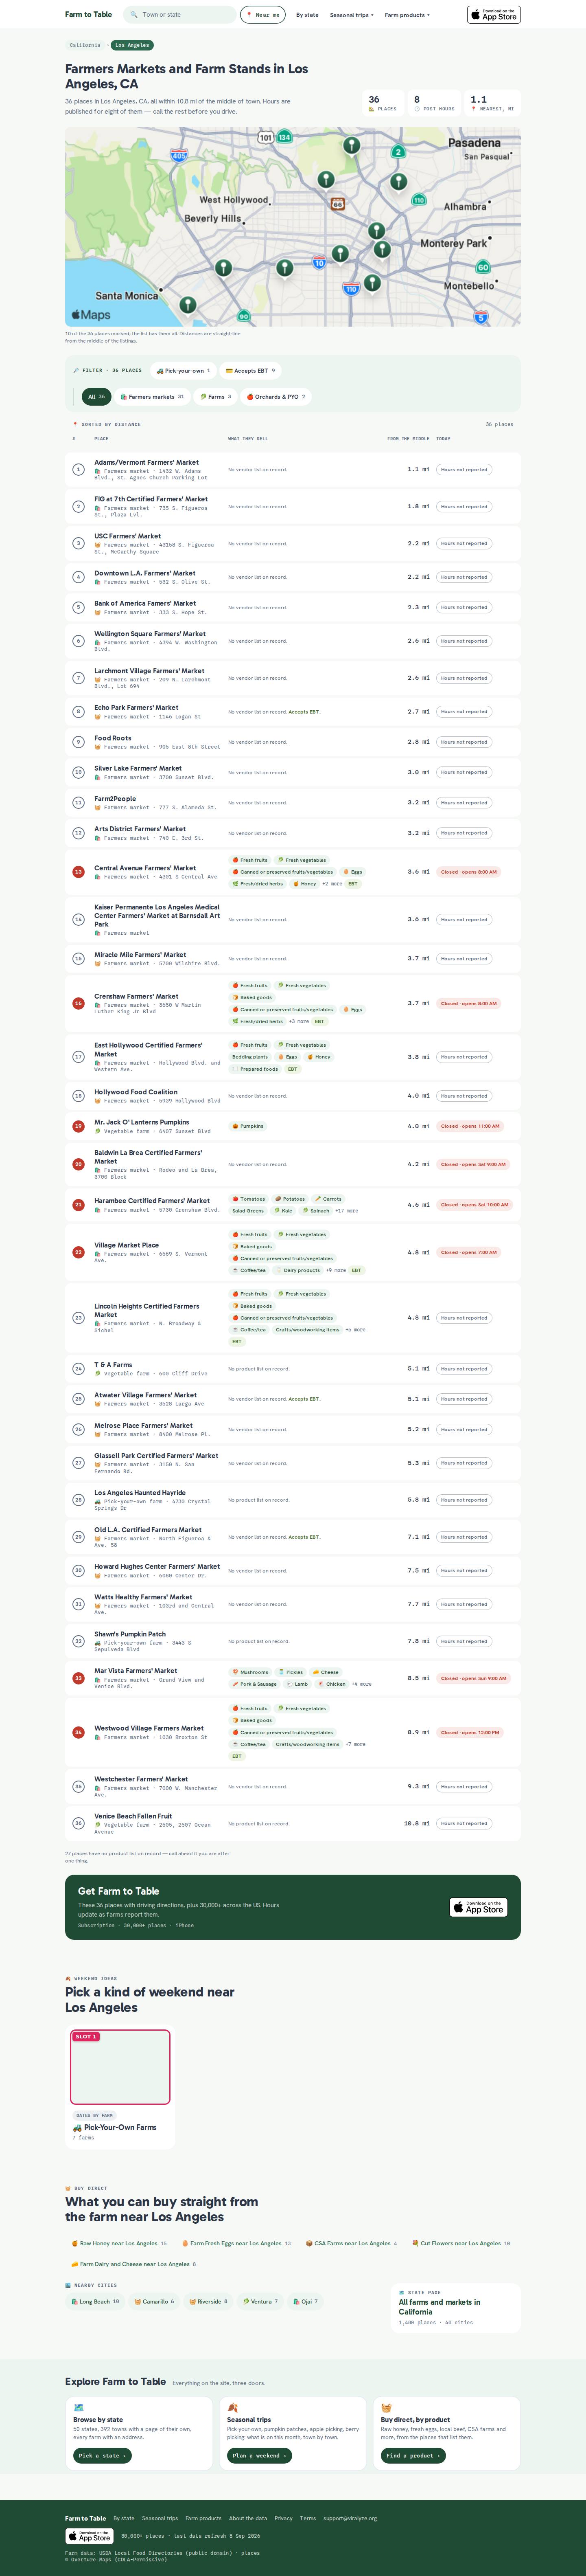
Task: Click the map cluster marker numbered 2
Action: (x=398, y=152)
